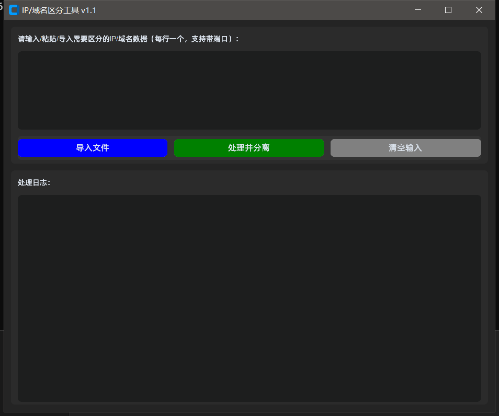The width and height of the screenshot is (499, 416).
Task: Close the IP/域名区分工具 window
Action: tap(479, 10)
